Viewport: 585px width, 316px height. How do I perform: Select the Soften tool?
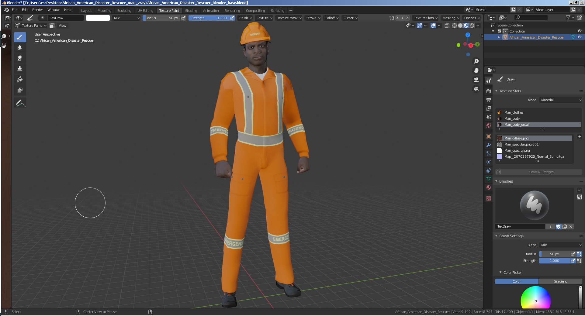tap(20, 47)
